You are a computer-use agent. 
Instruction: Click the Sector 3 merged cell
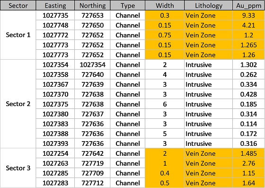(x=18, y=168)
